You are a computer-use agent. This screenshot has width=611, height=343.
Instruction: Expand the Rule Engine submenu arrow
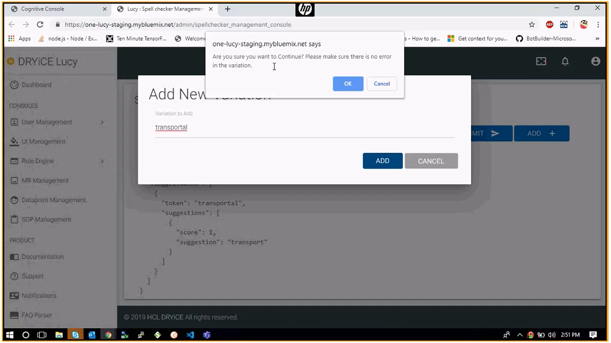[102, 161]
